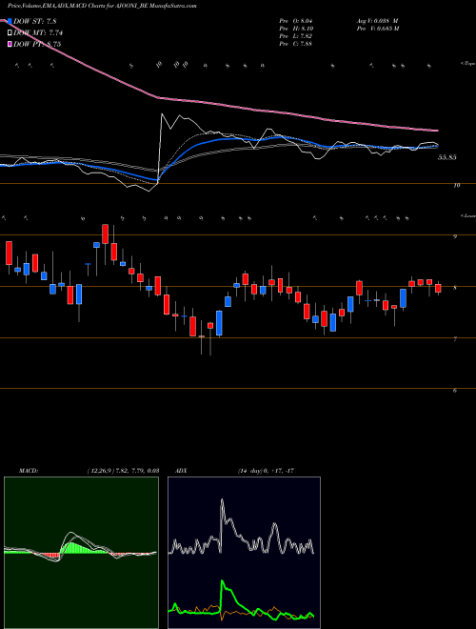Click the 55.85 value beside the EMA lines
The width and height of the screenshot is (476, 629).
(x=447, y=158)
